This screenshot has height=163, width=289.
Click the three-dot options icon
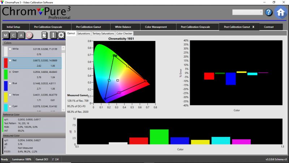coord(53,35)
